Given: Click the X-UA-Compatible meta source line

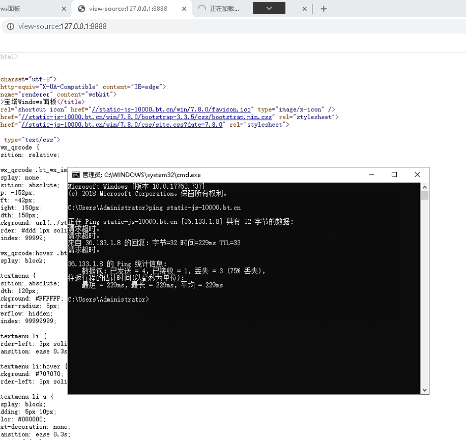Looking at the screenshot, I should (83, 87).
